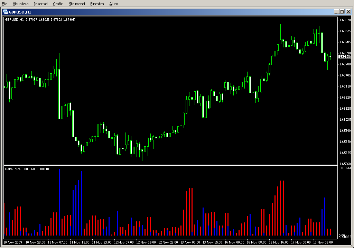Click the 11 Nov 23:00 time label
This screenshot has width=354, height=248.
(x=102, y=242)
